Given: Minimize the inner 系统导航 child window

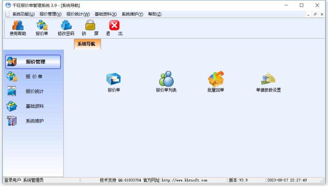Looking at the screenshot, I should pos(308,14).
